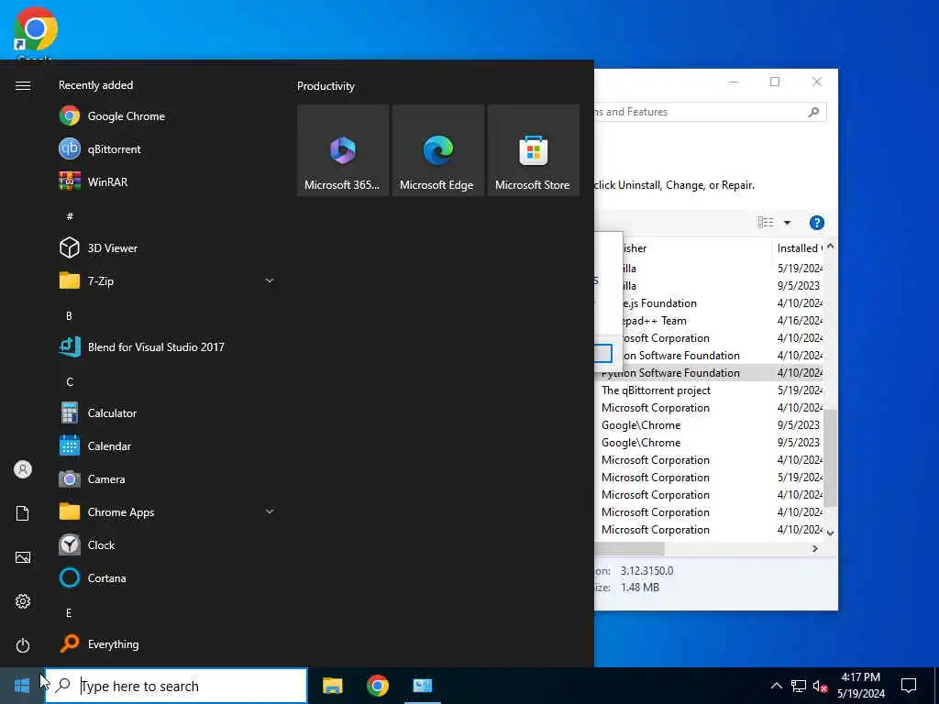Image resolution: width=939 pixels, height=704 pixels.
Task: Open the view options dropdown arrow
Action: pyautogui.click(x=787, y=223)
